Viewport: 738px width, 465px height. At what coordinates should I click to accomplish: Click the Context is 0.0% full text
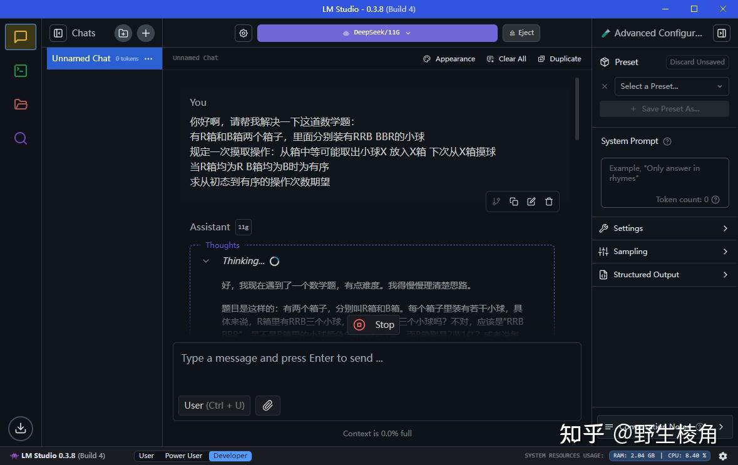pyautogui.click(x=377, y=434)
